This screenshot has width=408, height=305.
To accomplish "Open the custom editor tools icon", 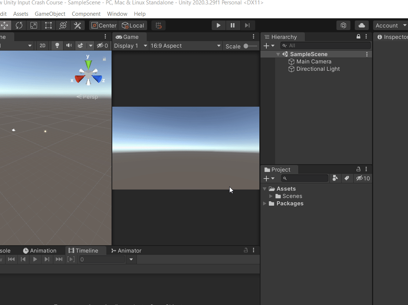I will coord(77,25).
